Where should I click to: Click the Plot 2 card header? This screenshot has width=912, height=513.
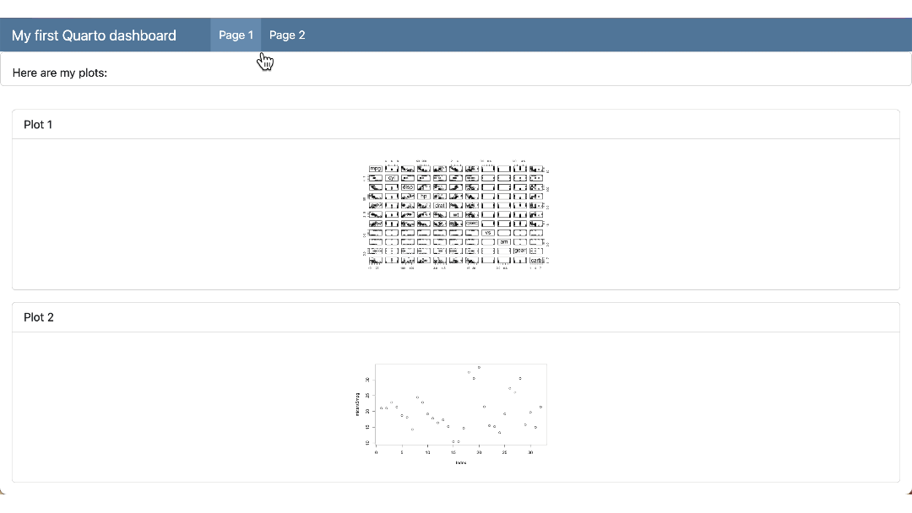pyautogui.click(x=39, y=316)
